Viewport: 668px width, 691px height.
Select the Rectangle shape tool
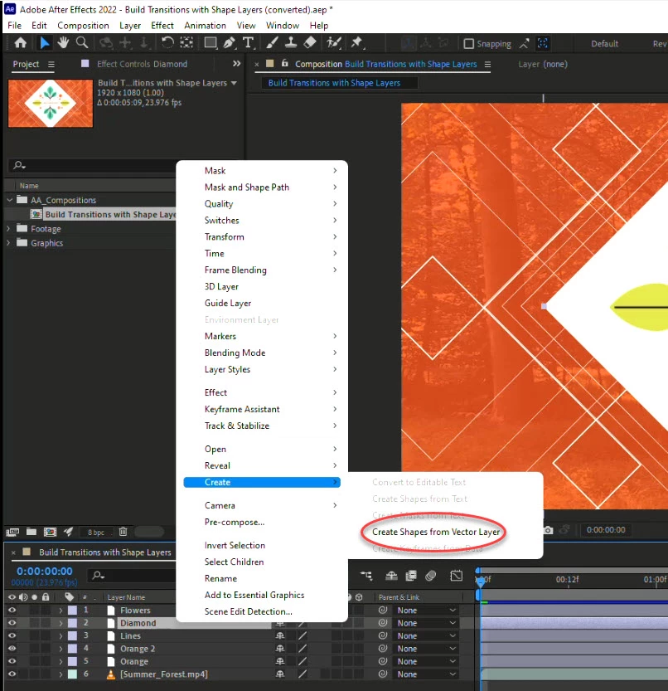[x=211, y=43]
